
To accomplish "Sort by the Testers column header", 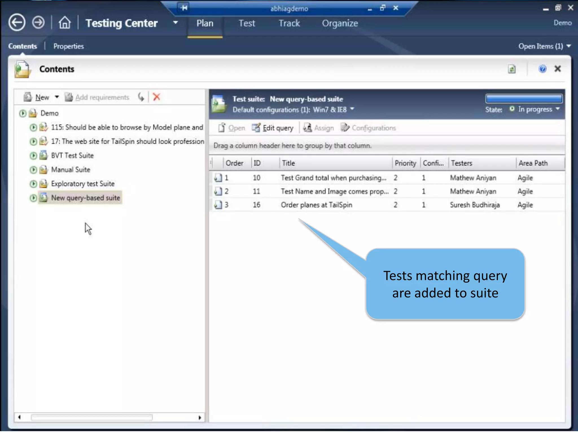I will pos(482,163).
